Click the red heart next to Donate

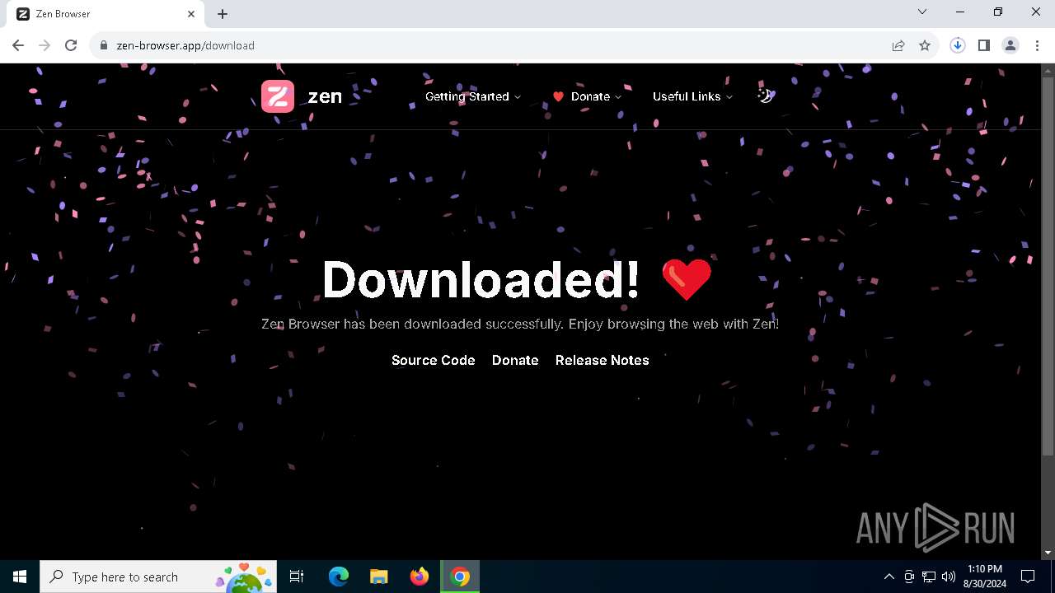558,96
